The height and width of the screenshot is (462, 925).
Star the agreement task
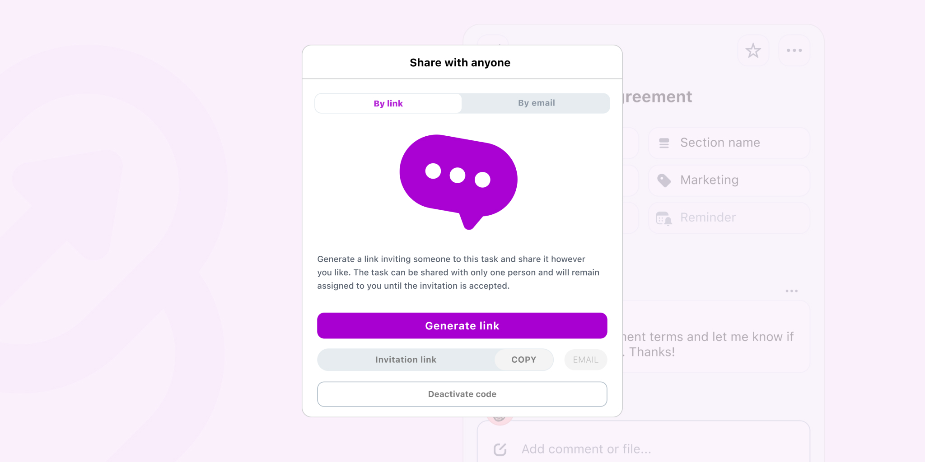click(x=753, y=51)
